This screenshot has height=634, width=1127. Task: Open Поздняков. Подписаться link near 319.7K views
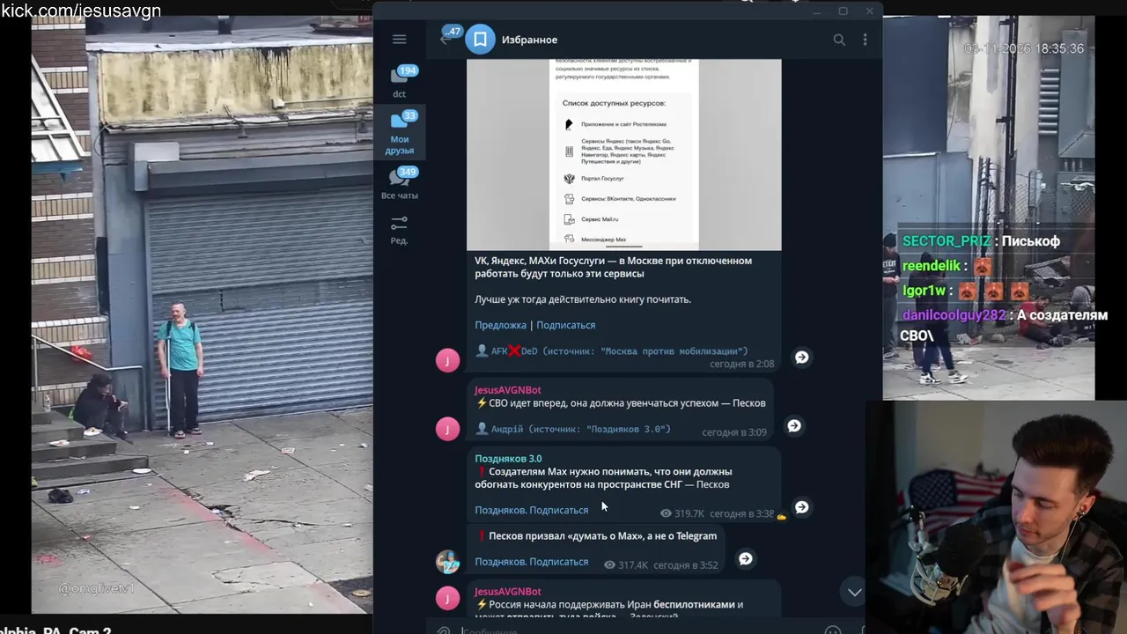click(x=532, y=510)
